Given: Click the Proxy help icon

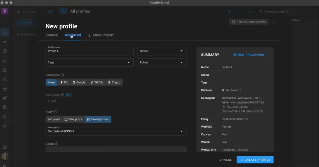Looking at the screenshot, I should click(55, 112).
